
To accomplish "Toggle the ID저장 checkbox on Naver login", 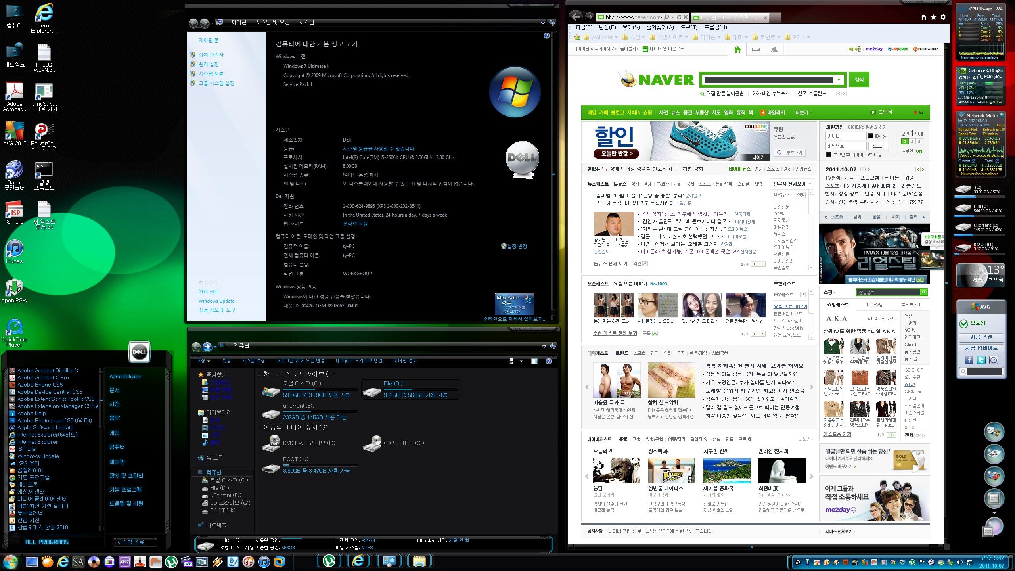I will click(x=871, y=136).
